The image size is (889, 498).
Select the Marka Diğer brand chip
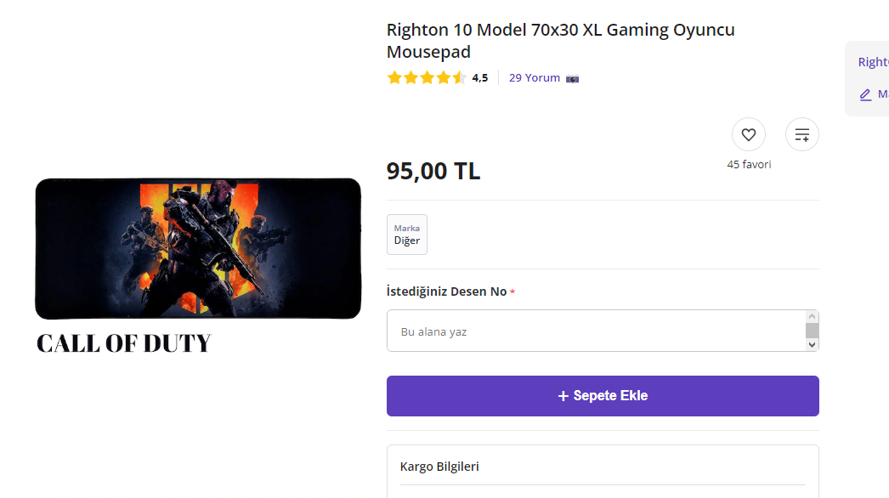click(x=407, y=235)
